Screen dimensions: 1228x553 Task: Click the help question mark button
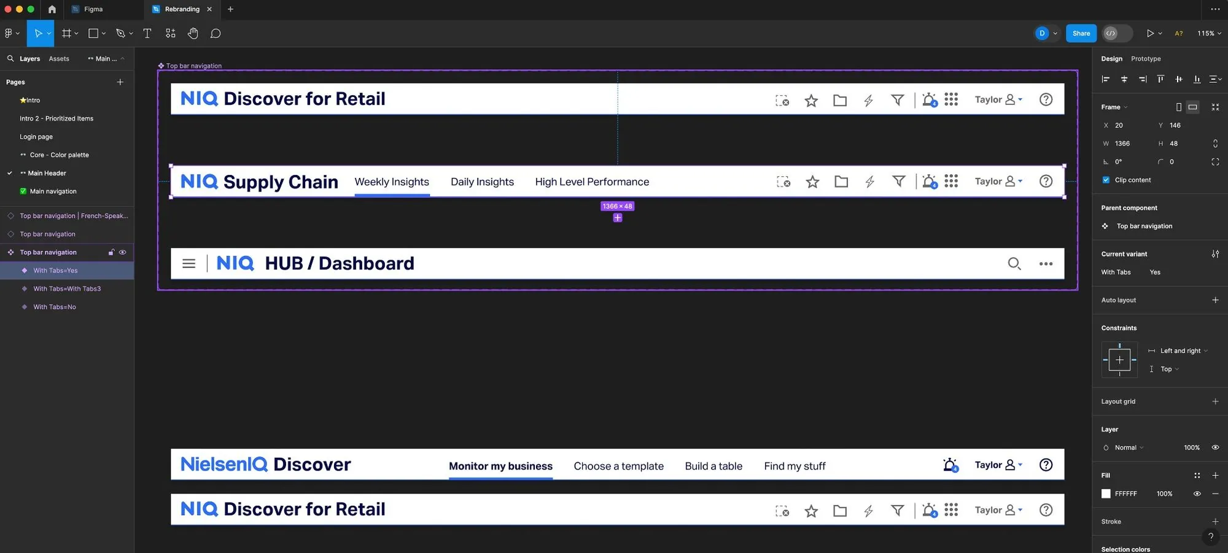(1211, 536)
